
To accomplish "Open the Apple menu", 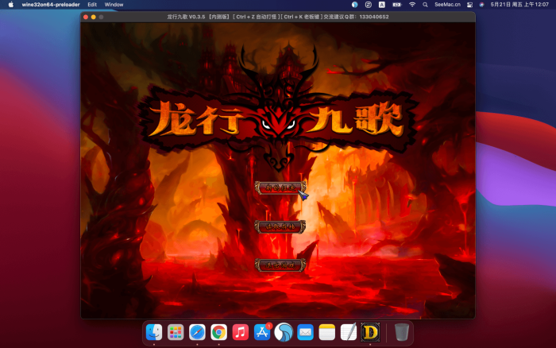I will (x=11, y=4).
